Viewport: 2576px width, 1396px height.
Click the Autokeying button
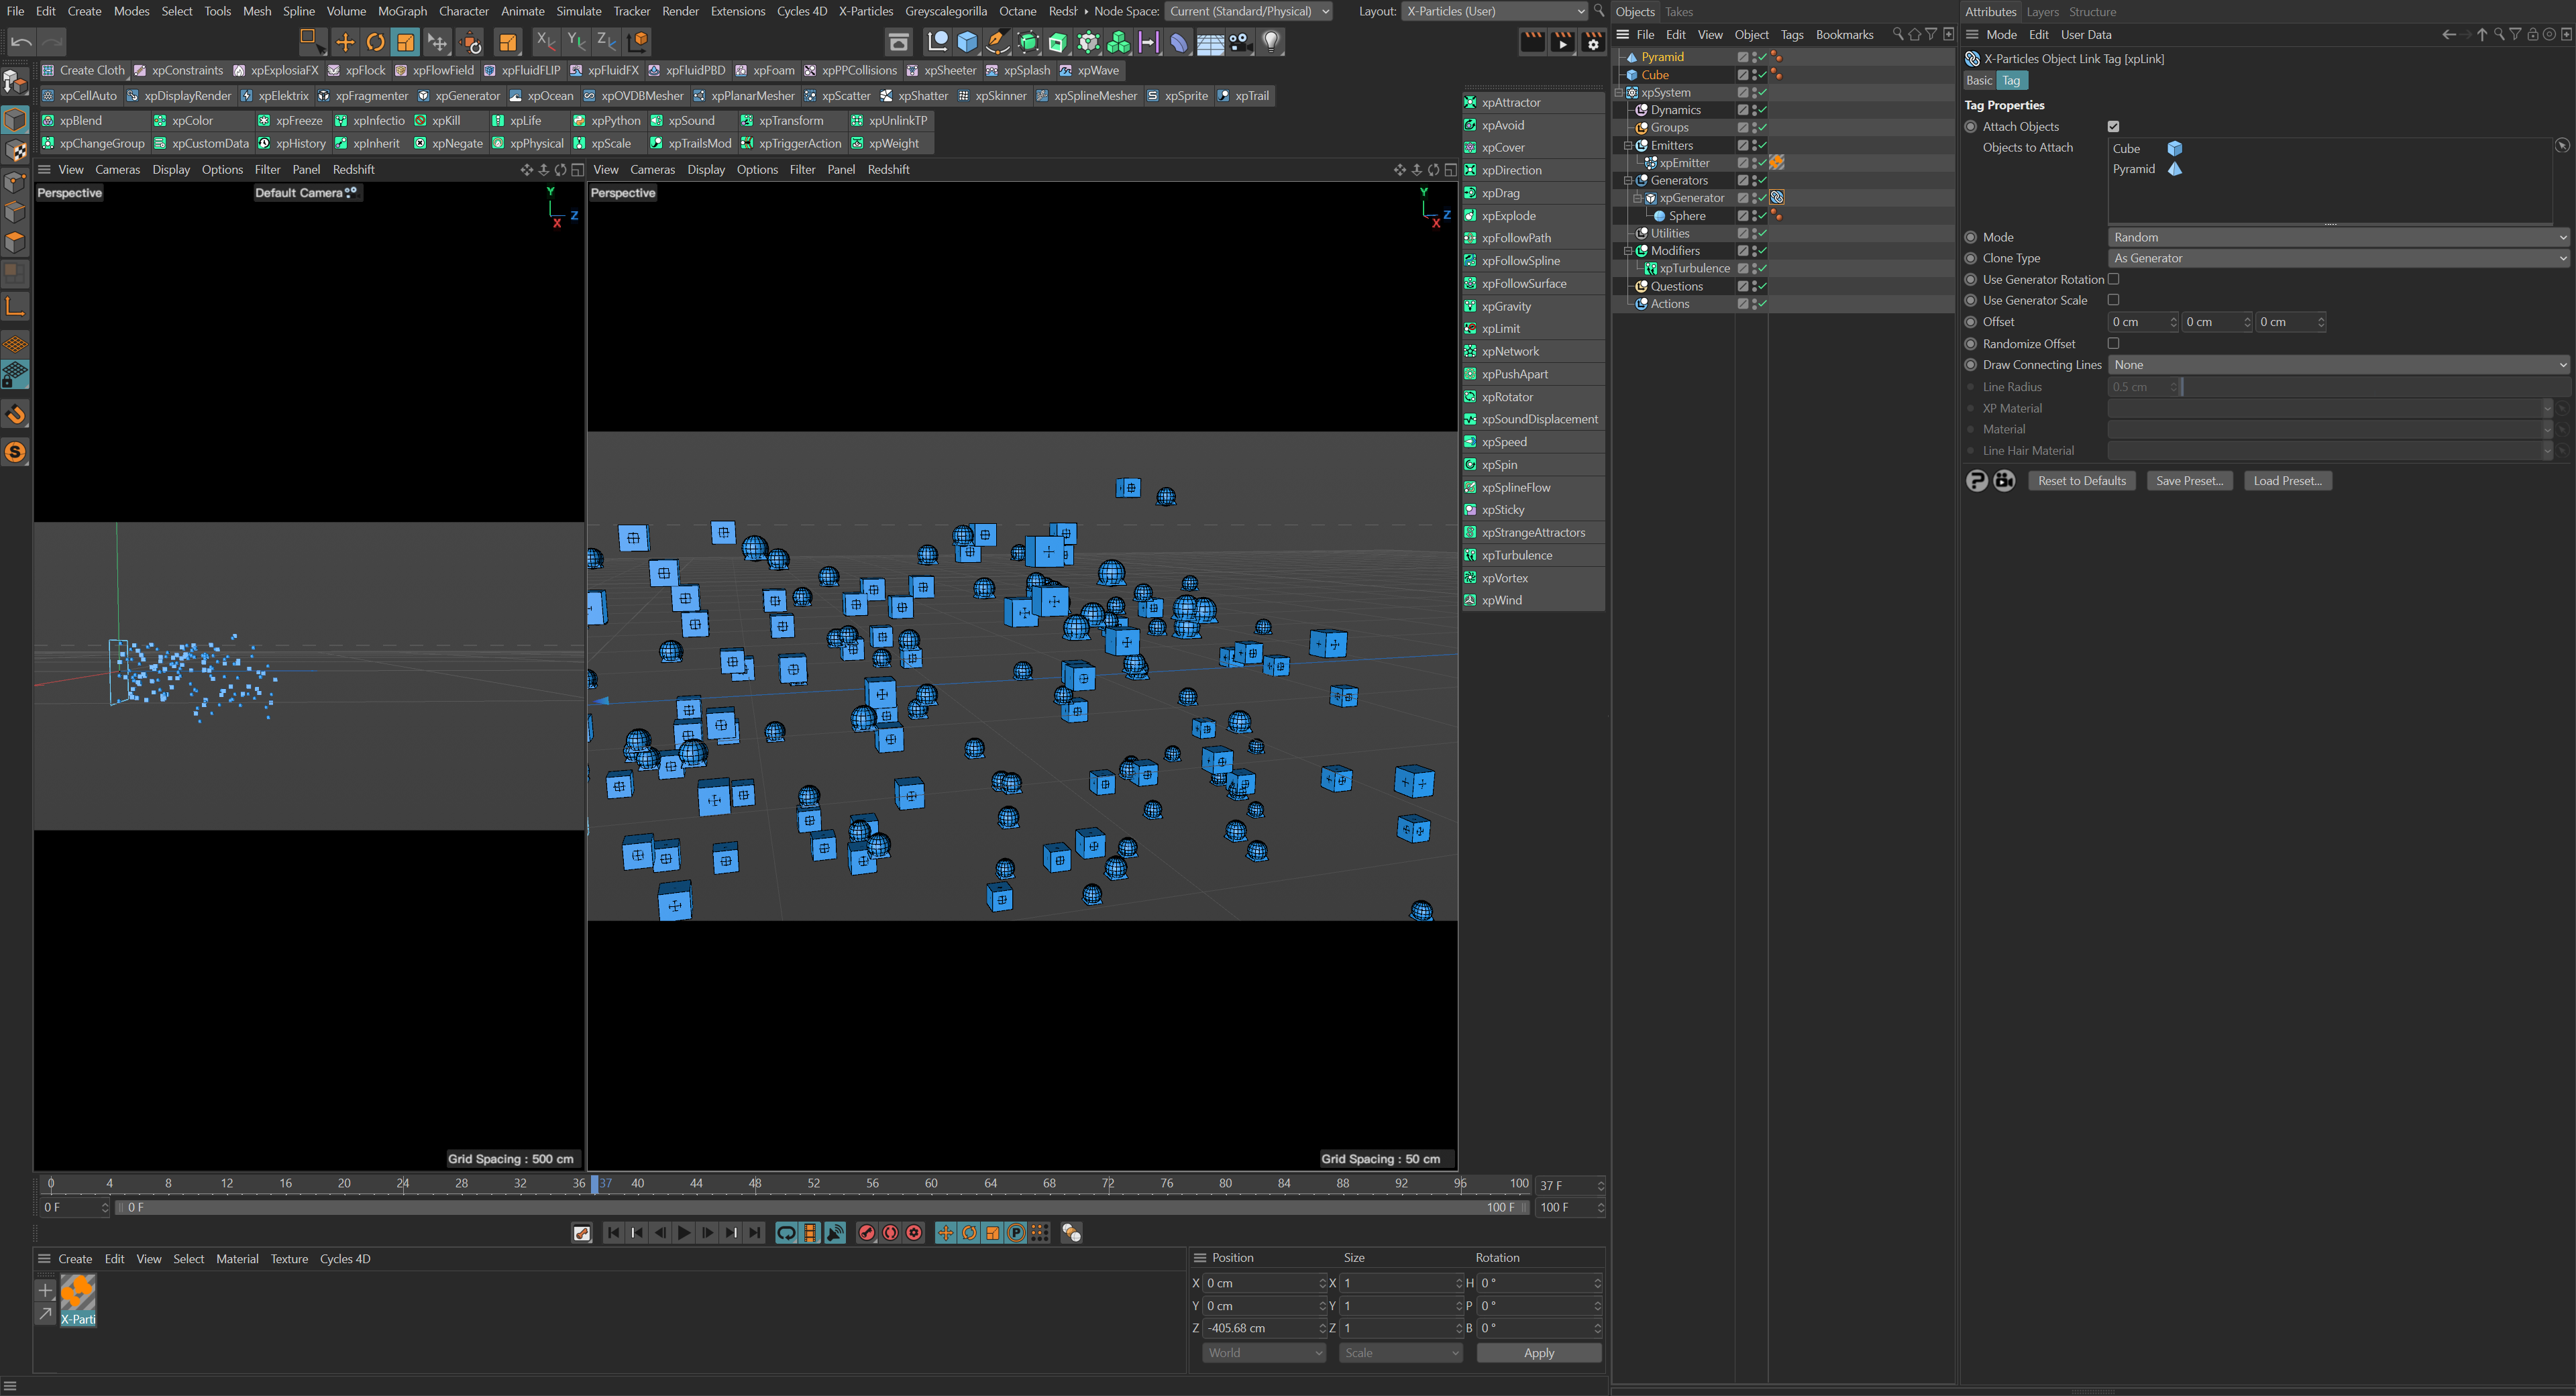[x=890, y=1233]
